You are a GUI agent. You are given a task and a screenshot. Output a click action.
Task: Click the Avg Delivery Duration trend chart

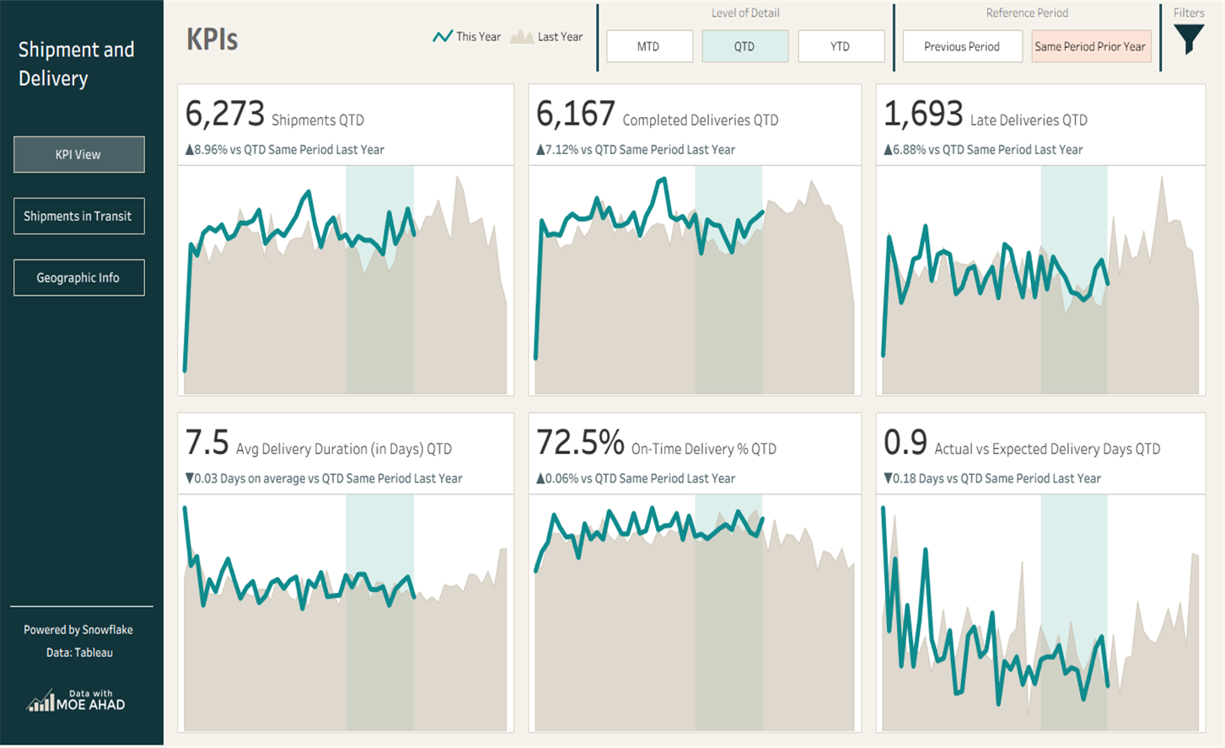tap(346, 613)
